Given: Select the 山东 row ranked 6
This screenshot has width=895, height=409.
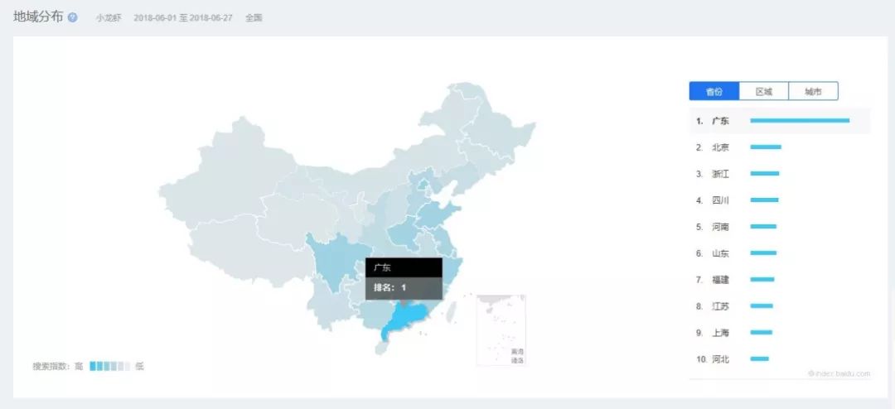Looking at the screenshot, I should tap(780, 253).
